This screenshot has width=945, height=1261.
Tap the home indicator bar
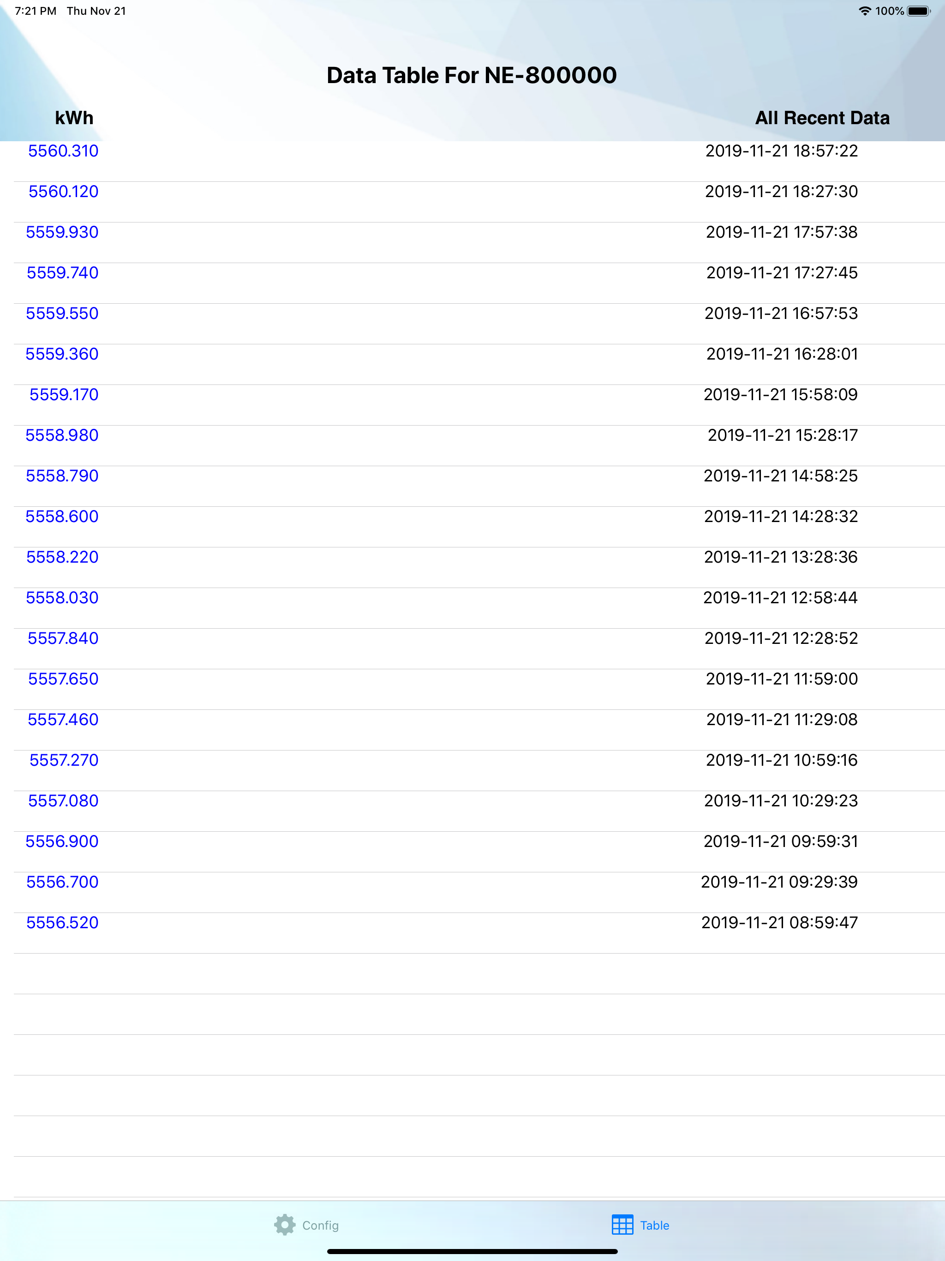point(472,1251)
